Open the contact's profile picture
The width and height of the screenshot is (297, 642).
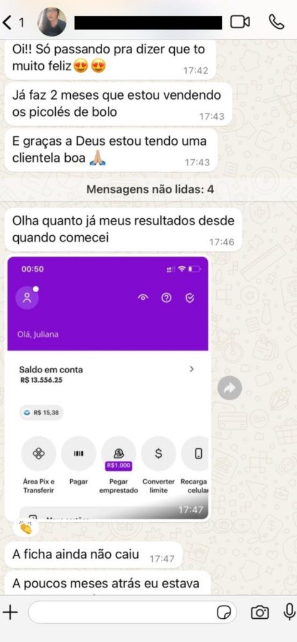tap(52, 22)
